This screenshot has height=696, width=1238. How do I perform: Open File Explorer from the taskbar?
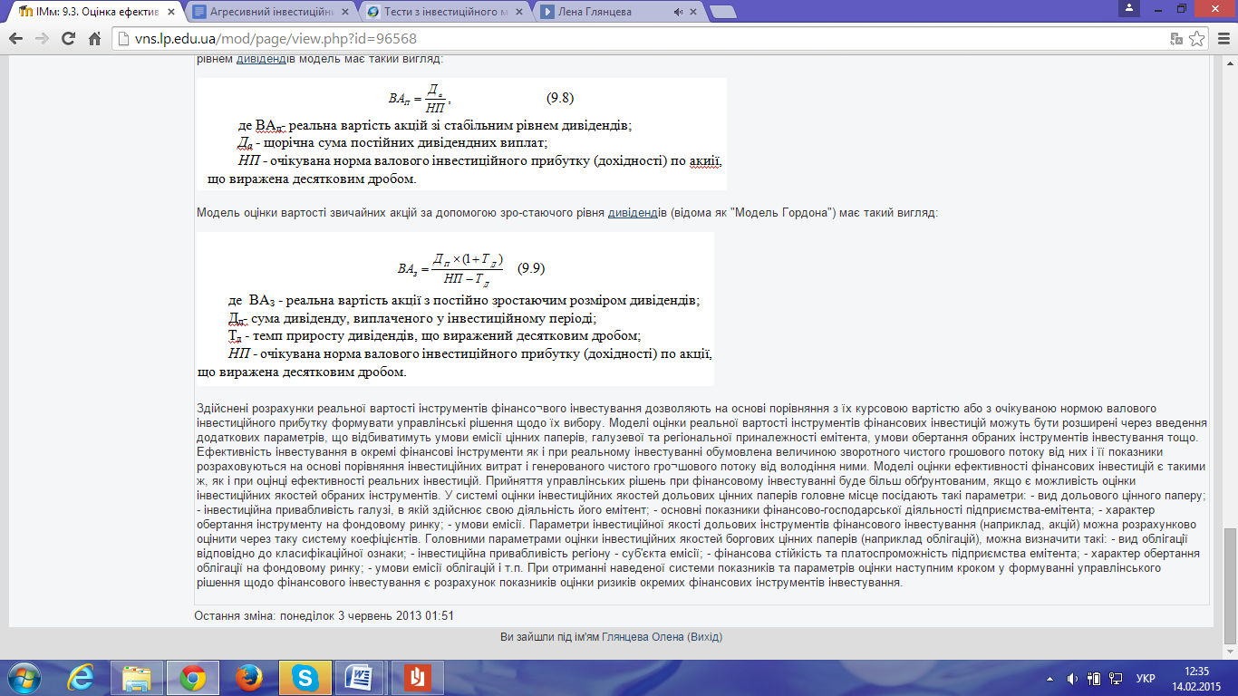[137, 677]
